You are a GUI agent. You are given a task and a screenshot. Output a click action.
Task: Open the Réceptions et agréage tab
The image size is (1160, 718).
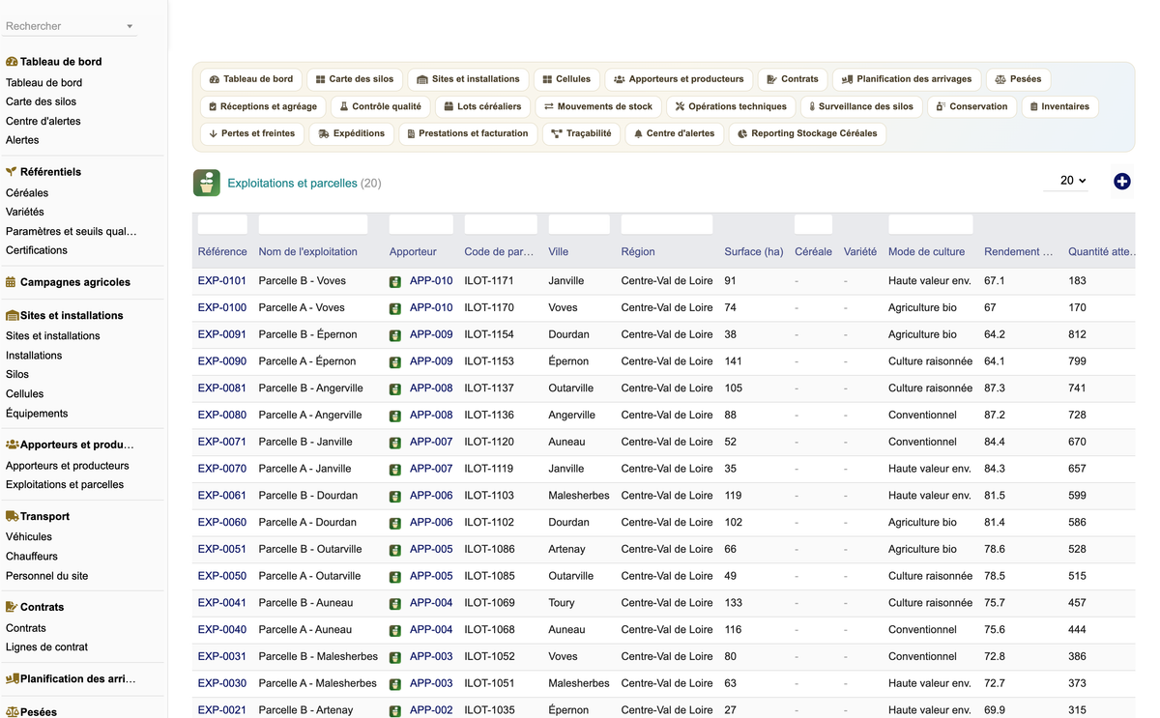click(x=263, y=106)
